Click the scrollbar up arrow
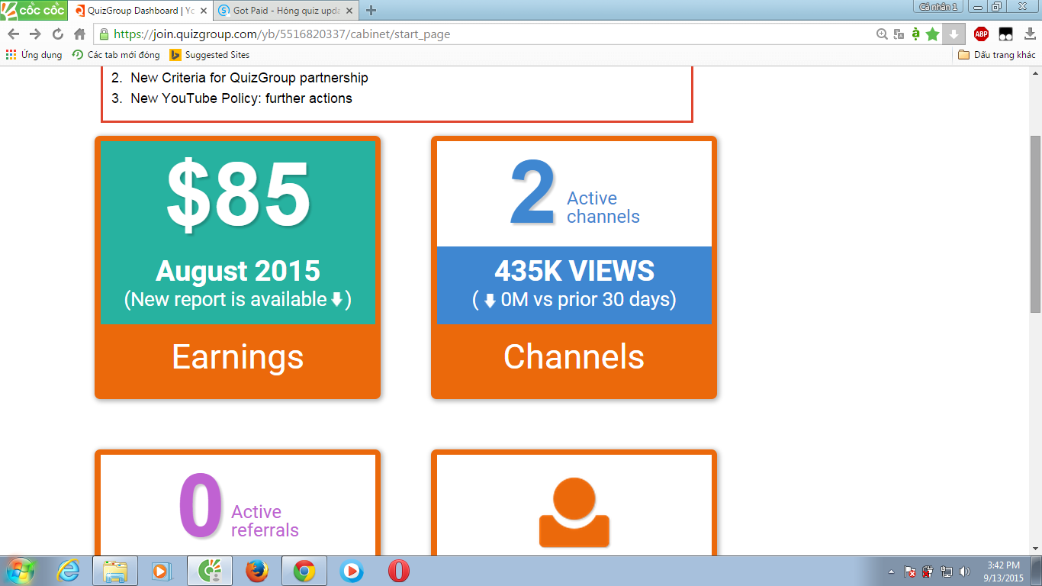The width and height of the screenshot is (1042, 586). (x=1035, y=72)
